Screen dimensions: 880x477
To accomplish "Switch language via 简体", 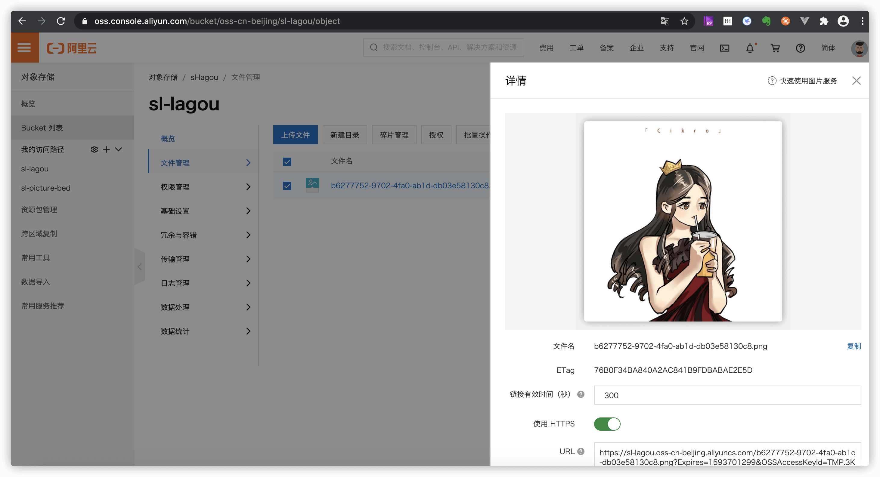I will [828, 48].
